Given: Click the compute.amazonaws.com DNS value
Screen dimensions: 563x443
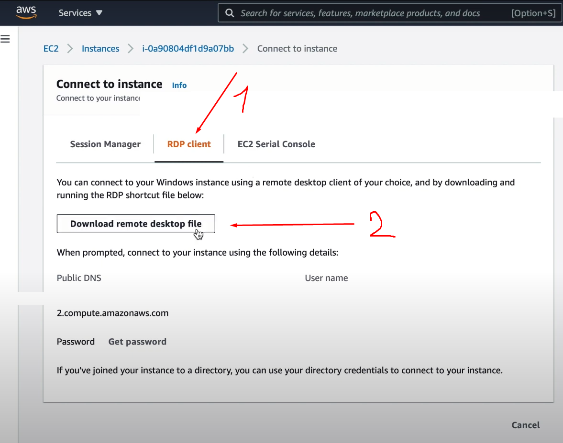Looking at the screenshot, I should [x=112, y=313].
